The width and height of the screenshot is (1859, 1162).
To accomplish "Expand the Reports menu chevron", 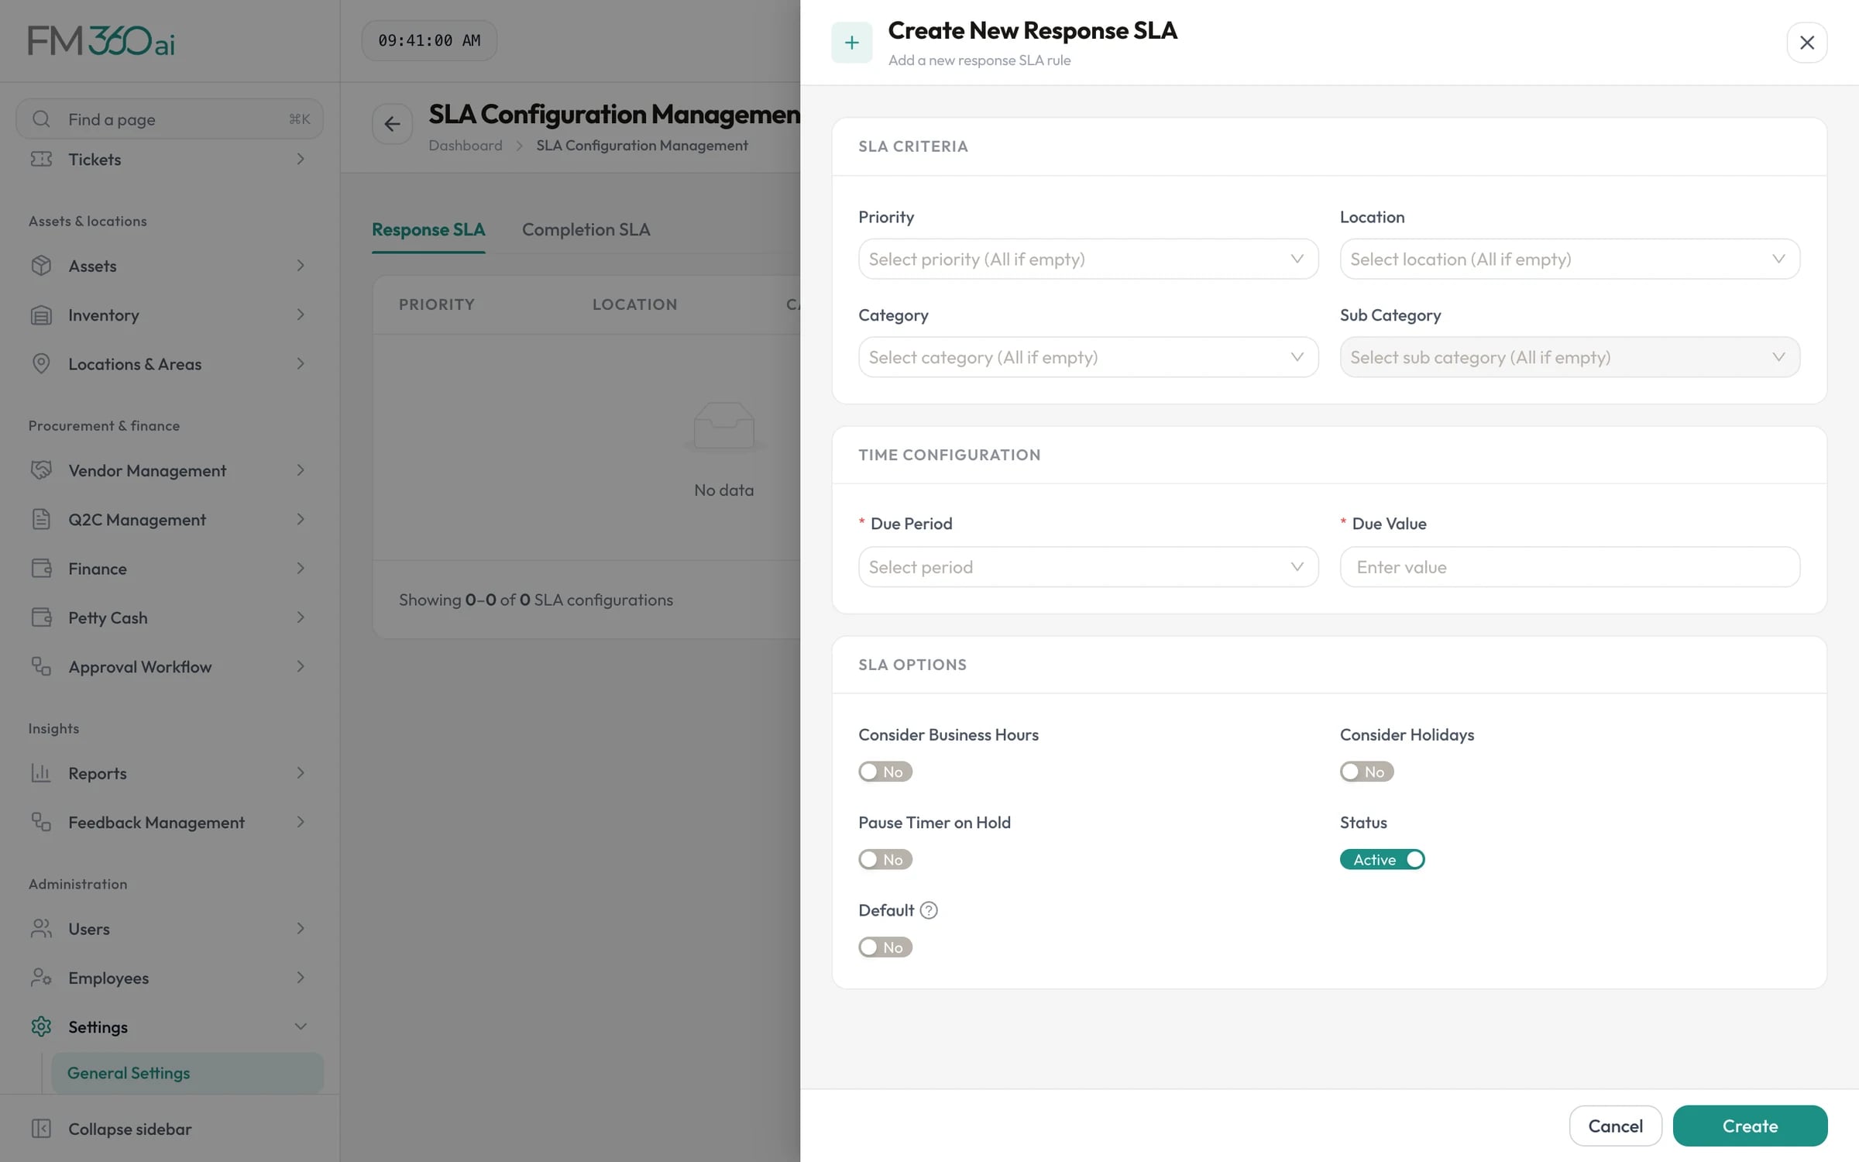I will point(301,773).
